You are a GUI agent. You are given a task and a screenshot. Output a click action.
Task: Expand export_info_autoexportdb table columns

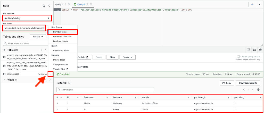4,57
